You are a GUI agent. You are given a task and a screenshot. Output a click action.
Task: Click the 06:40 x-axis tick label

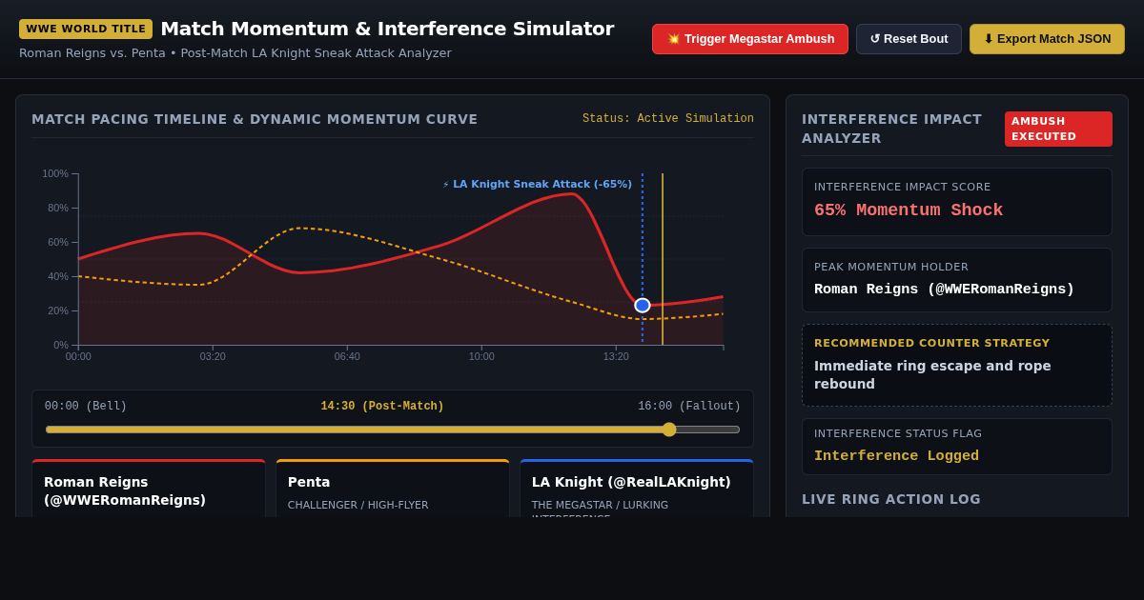point(347,356)
